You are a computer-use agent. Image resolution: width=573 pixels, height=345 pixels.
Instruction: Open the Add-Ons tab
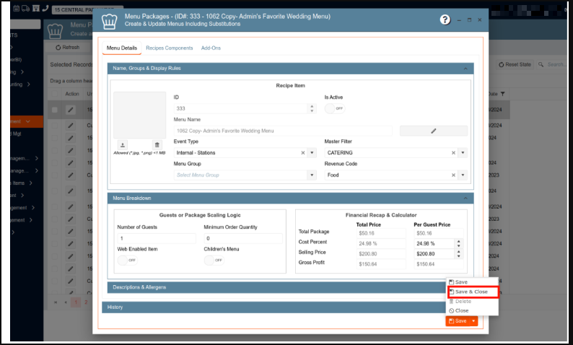[211, 48]
